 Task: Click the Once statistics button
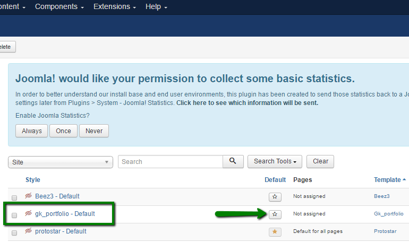coord(63,131)
